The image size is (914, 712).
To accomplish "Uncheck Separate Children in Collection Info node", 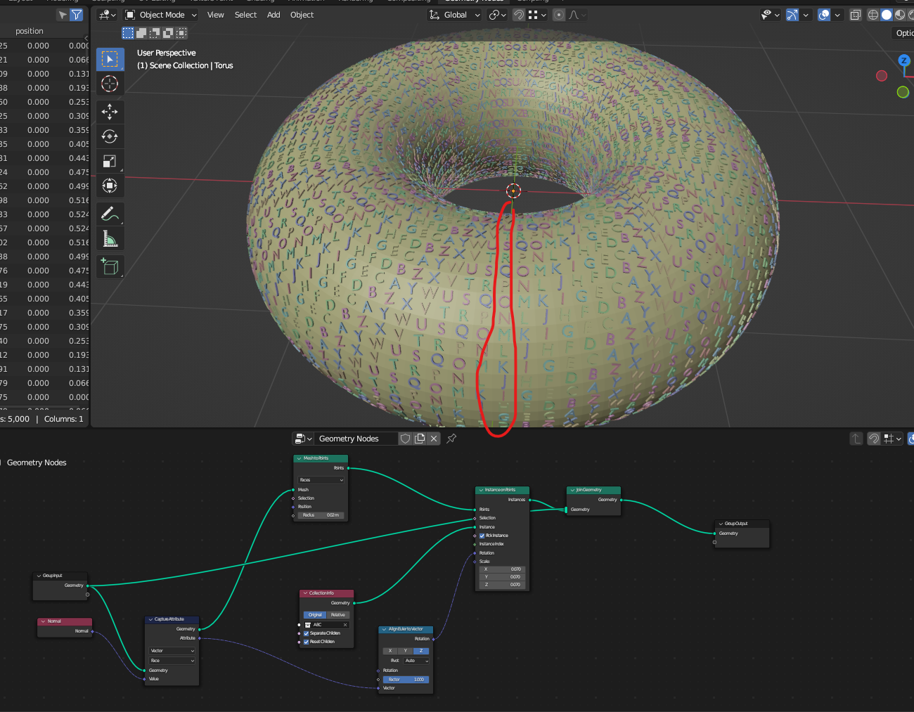I will tap(306, 633).
